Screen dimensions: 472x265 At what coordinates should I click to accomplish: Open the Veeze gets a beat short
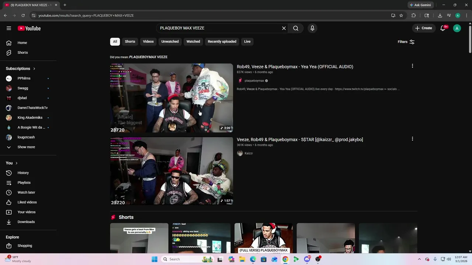pos(139,238)
